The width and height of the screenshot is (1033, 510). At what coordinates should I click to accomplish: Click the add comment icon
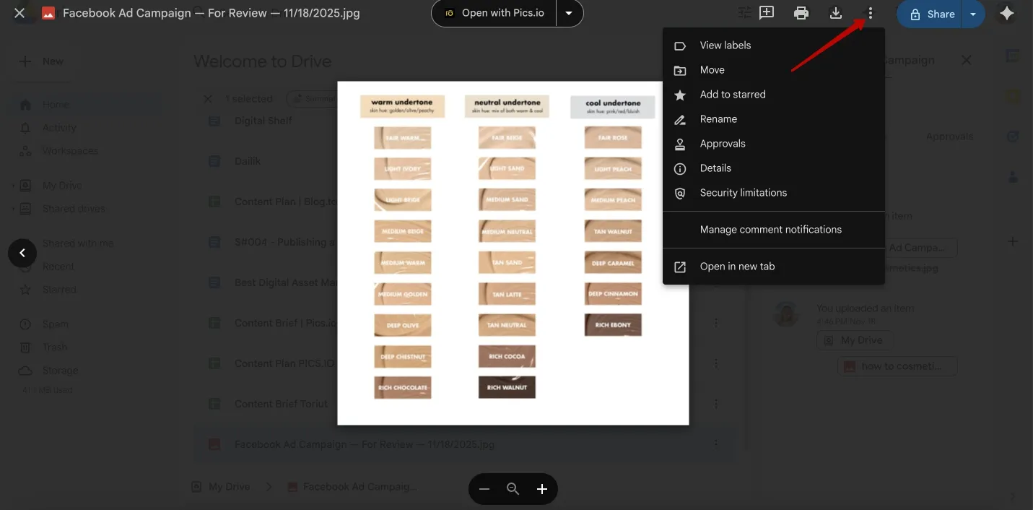(x=767, y=13)
